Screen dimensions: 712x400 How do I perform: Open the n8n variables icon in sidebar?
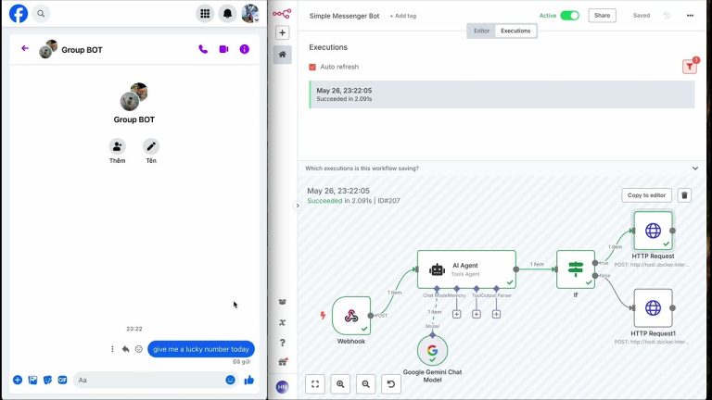(283, 322)
